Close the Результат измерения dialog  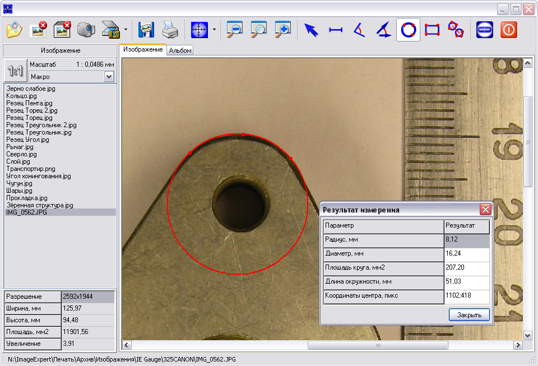click(x=485, y=209)
